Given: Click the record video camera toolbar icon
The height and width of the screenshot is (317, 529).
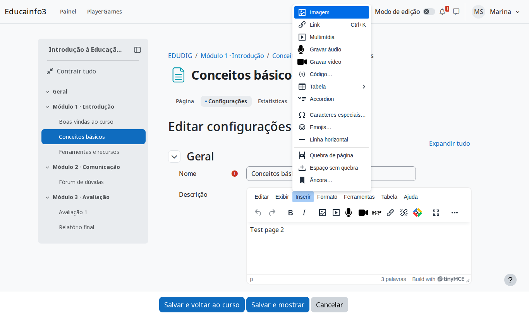Looking at the screenshot, I should point(363,213).
